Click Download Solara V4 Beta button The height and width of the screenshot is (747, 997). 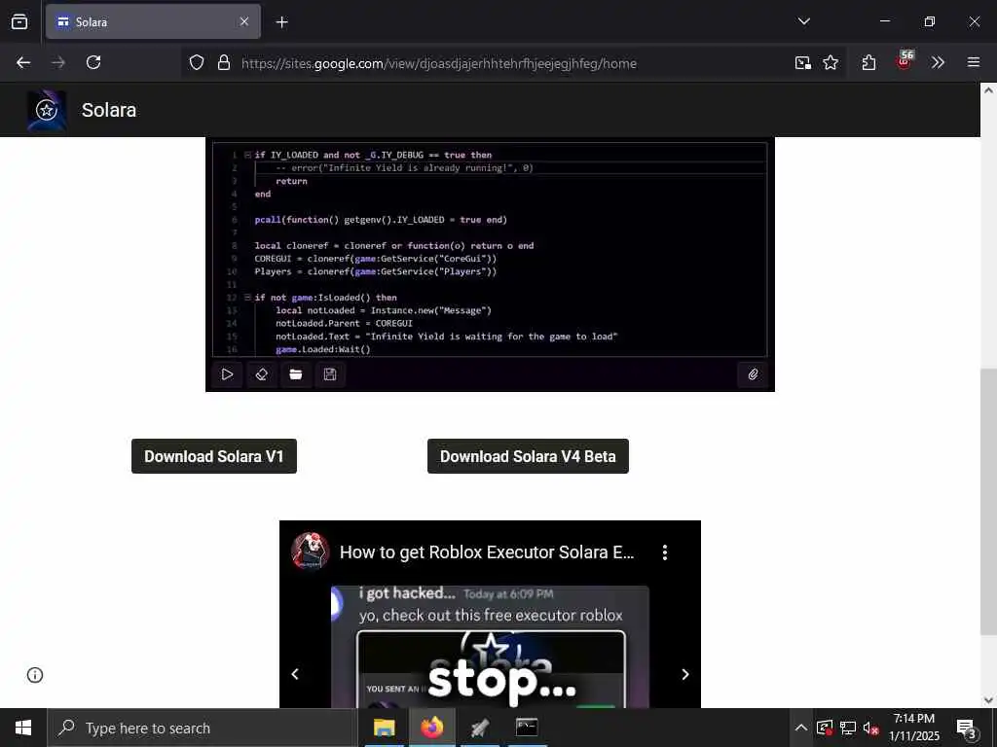click(528, 456)
